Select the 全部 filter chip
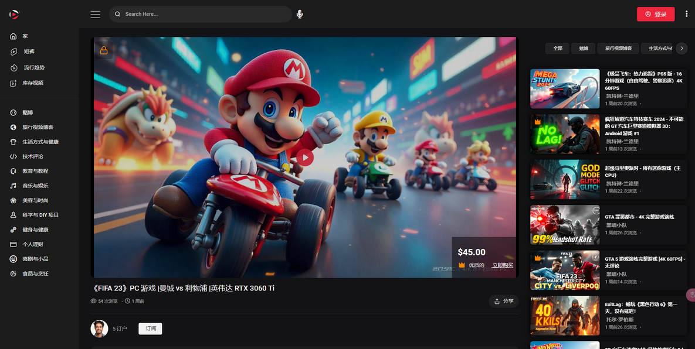The height and width of the screenshot is (349, 695). tap(558, 49)
